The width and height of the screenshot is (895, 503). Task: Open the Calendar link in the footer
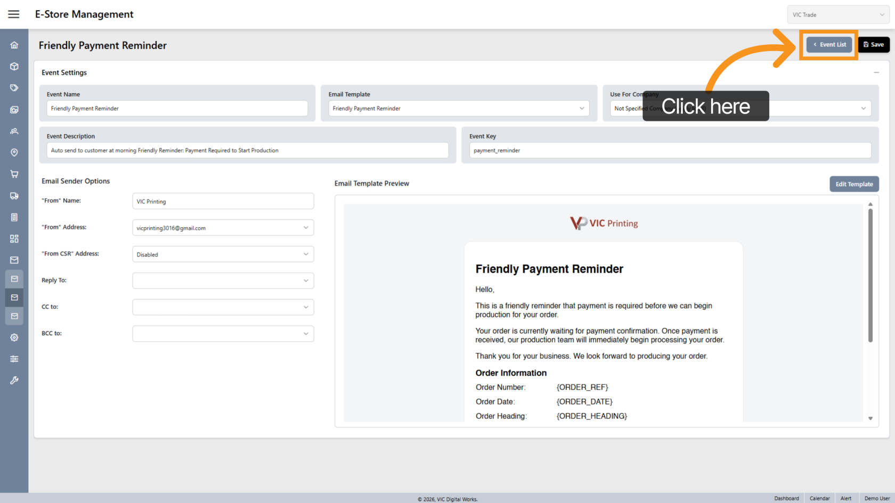click(x=819, y=498)
